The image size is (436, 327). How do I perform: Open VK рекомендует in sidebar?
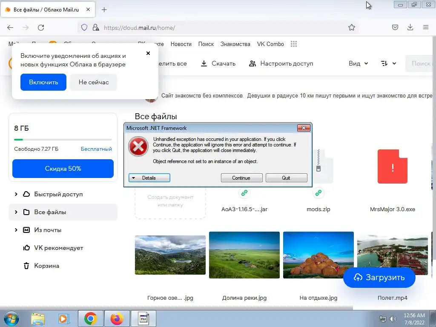click(59, 248)
